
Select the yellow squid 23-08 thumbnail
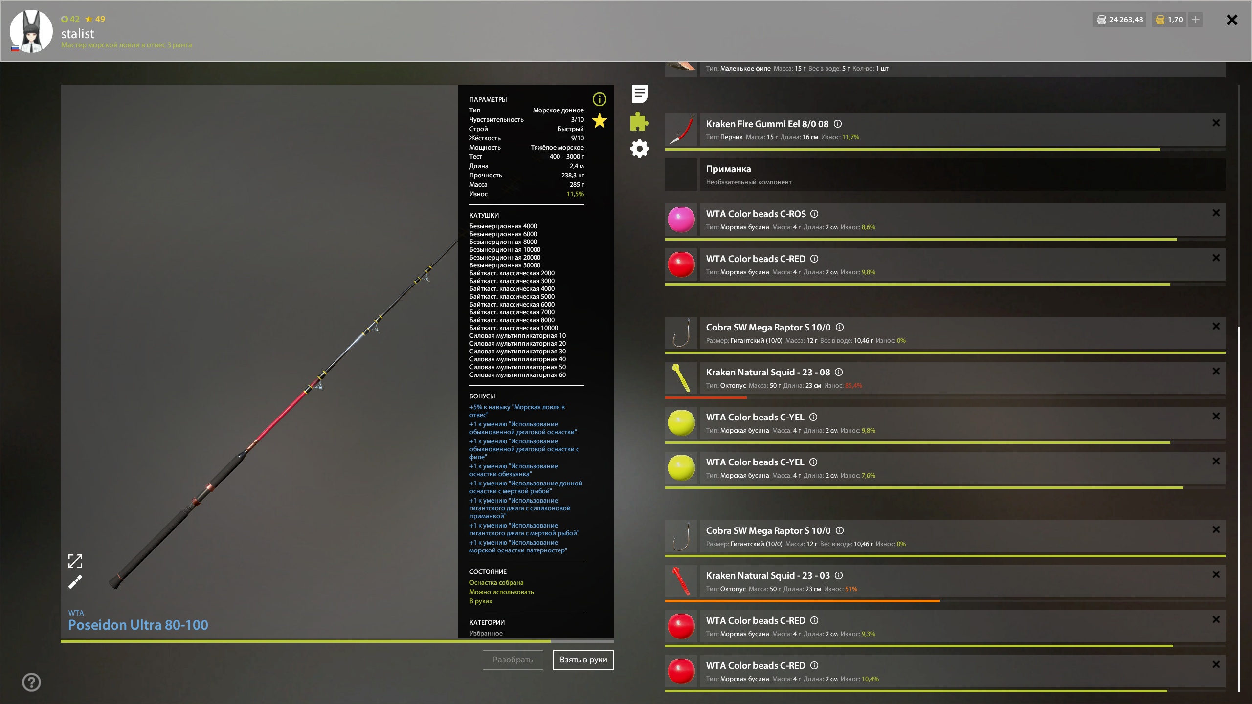681,378
